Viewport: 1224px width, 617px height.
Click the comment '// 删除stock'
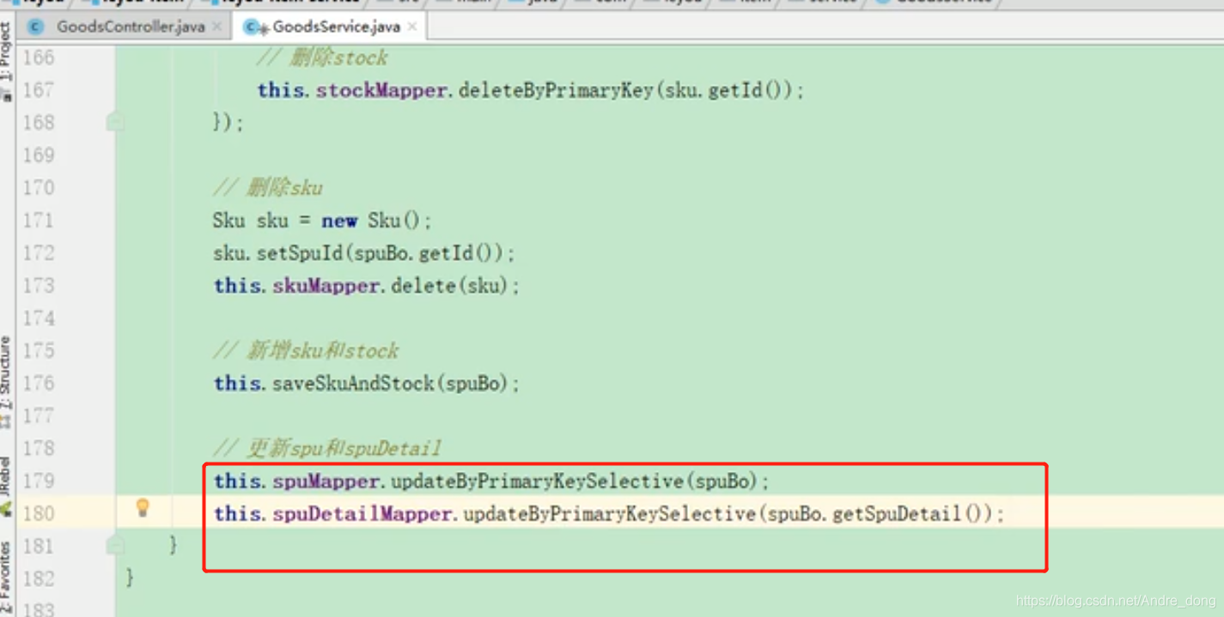322,58
